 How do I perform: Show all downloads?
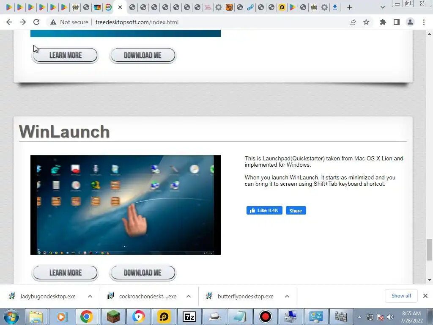[x=401, y=296]
